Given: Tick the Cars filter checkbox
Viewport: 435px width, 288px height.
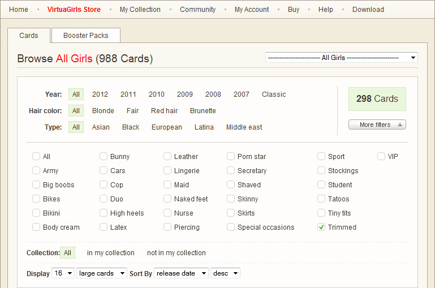Looking at the screenshot, I should click(x=104, y=170).
